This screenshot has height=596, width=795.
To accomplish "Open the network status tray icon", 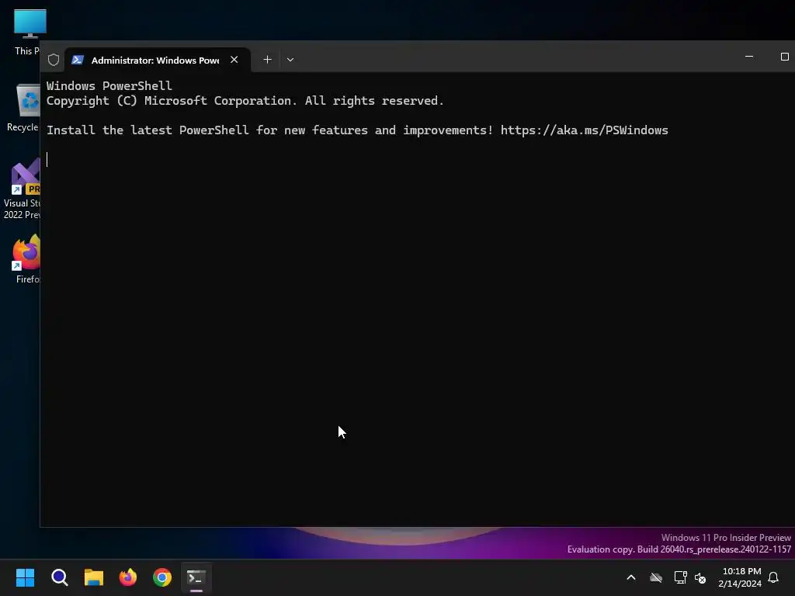I will click(x=680, y=577).
